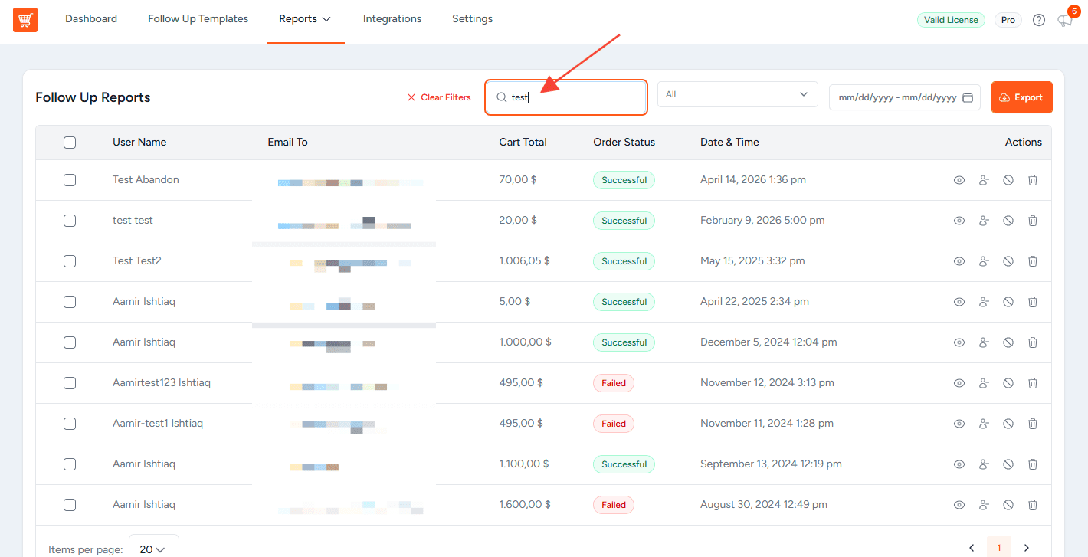Click the orange Export button
This screenshot has height=557, width=1088.
pos(1021,97)
